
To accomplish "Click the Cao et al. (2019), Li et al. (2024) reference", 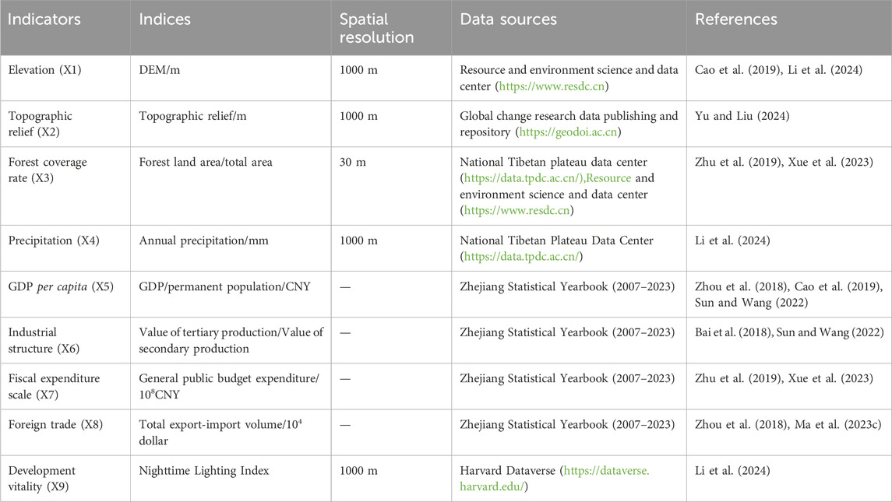I will click(778, 71).
